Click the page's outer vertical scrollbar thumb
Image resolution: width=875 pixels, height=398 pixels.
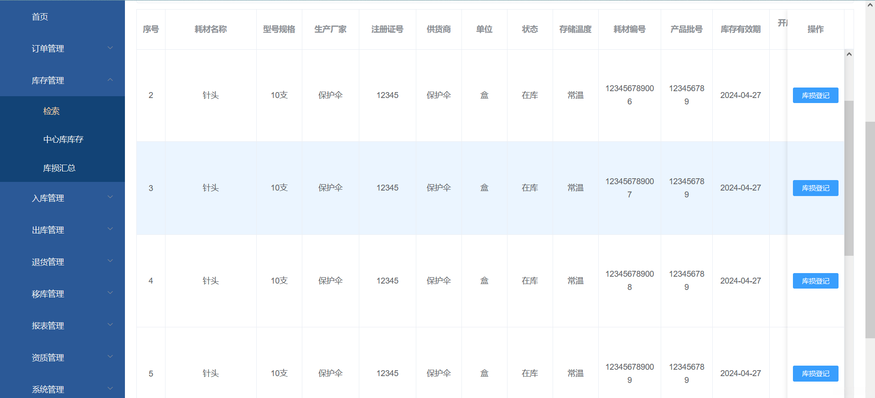point(870,230)
